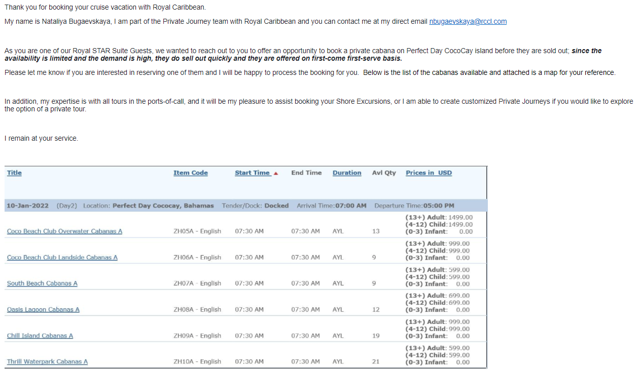Sort table by Title column
Viewport: 641px width, 371px height.
coord(14,173)
